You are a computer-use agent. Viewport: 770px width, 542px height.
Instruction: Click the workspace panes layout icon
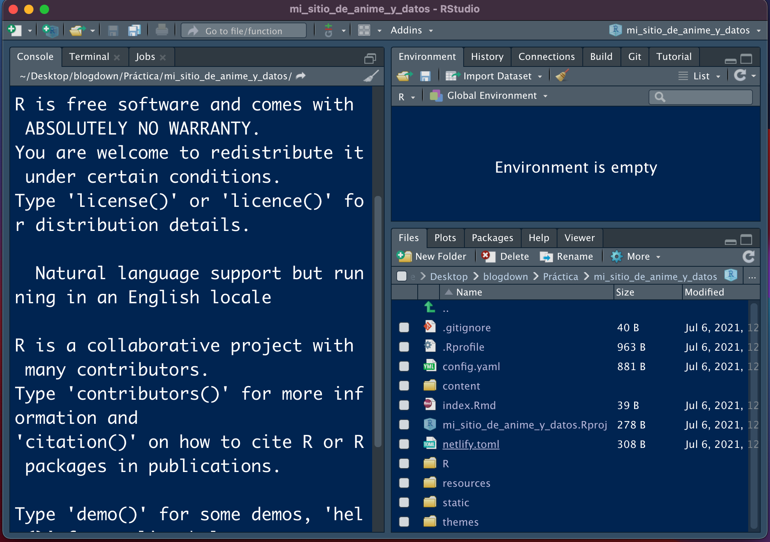[x=364, y=30]
